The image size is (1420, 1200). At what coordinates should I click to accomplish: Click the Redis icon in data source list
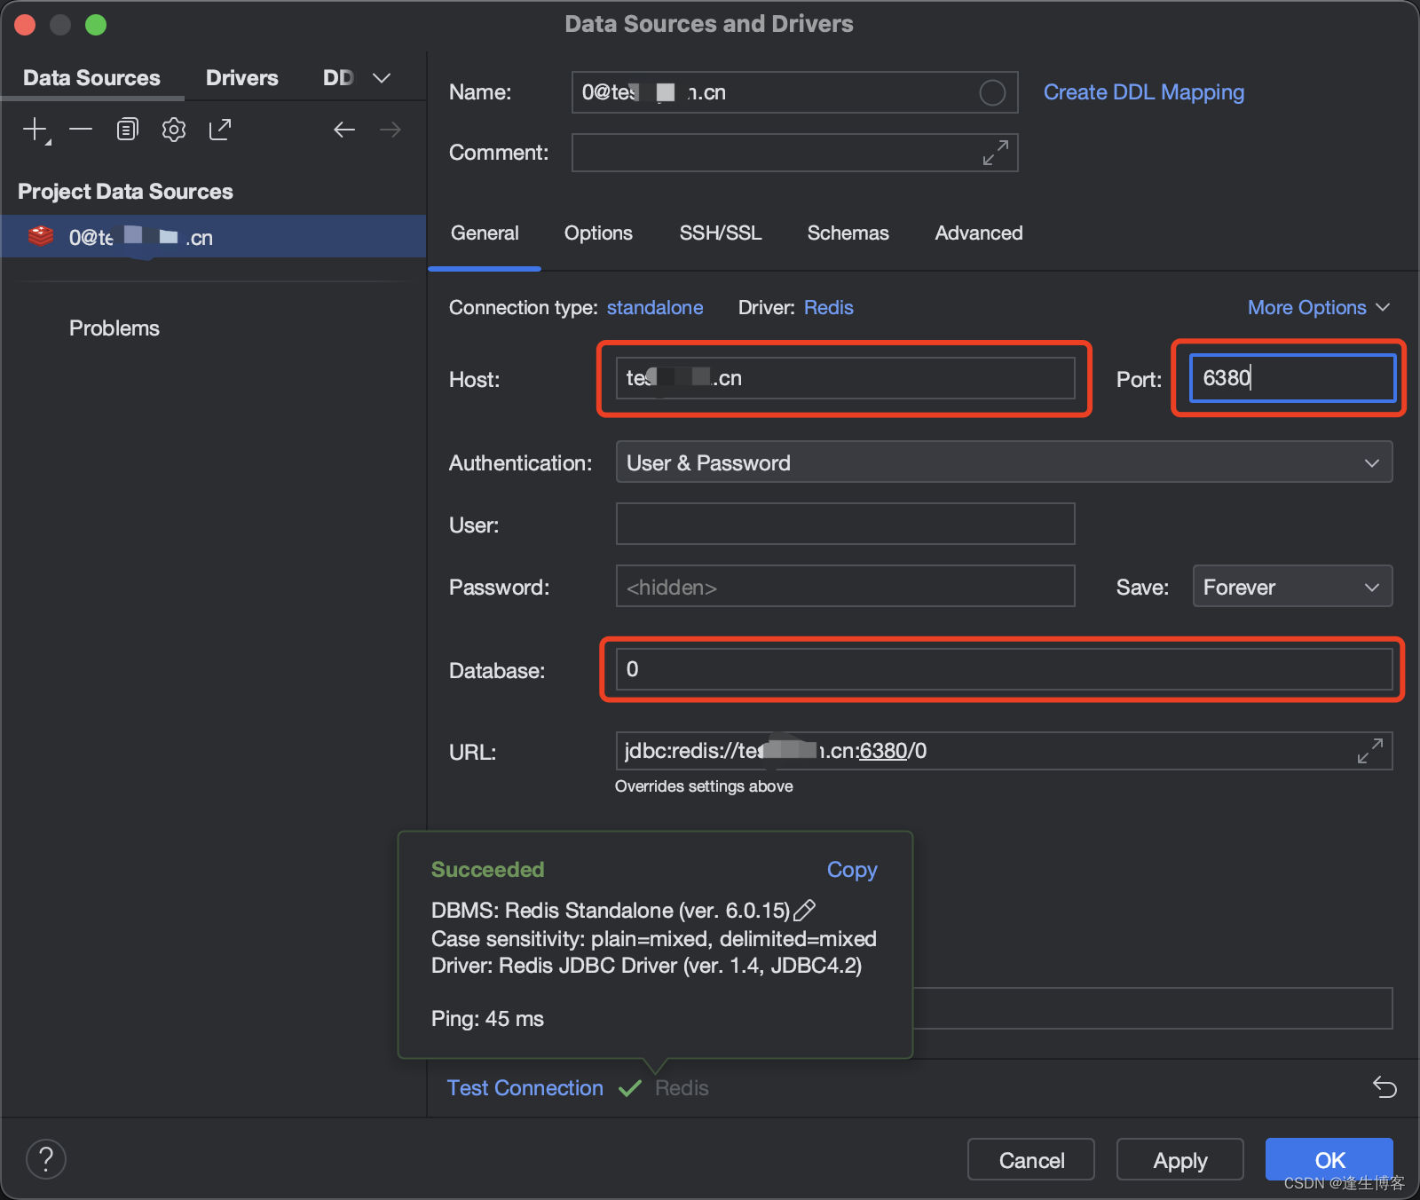(x=41, y=236)
